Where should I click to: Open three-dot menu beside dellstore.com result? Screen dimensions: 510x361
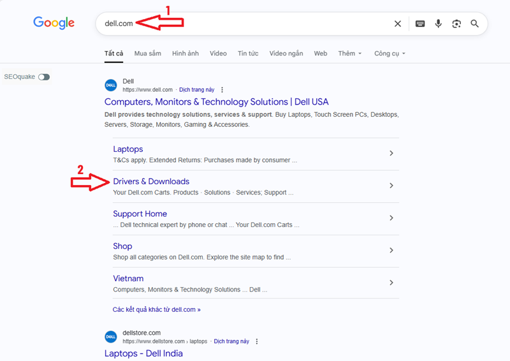tap(257, 341)
